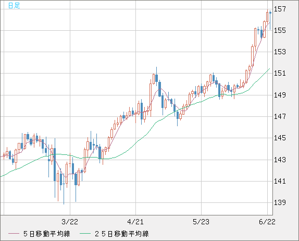Click the purple 5-day average legend line
Image resolution: width=299 pixels, height=241 pixels.
[x=14, y=234]
